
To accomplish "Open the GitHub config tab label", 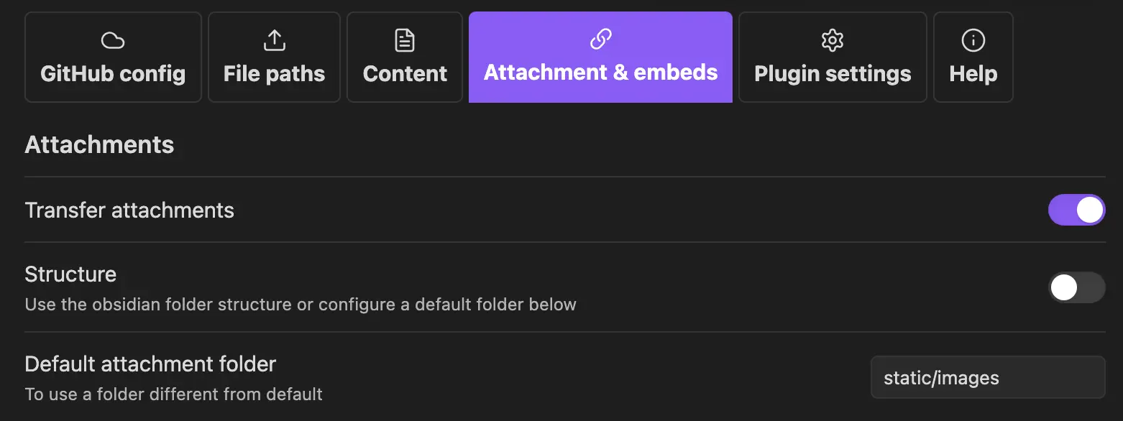I will 113,73.
